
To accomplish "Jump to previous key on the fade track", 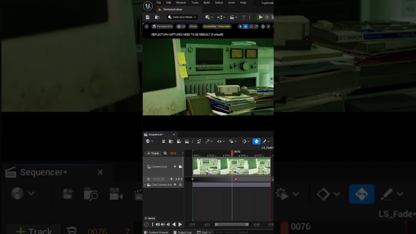I will (176, 179).
